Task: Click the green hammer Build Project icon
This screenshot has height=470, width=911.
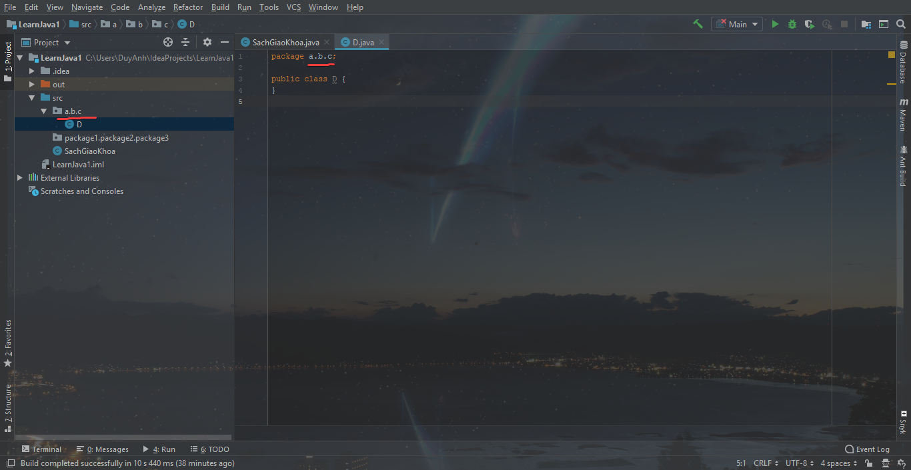Action: tap(698, 24)
